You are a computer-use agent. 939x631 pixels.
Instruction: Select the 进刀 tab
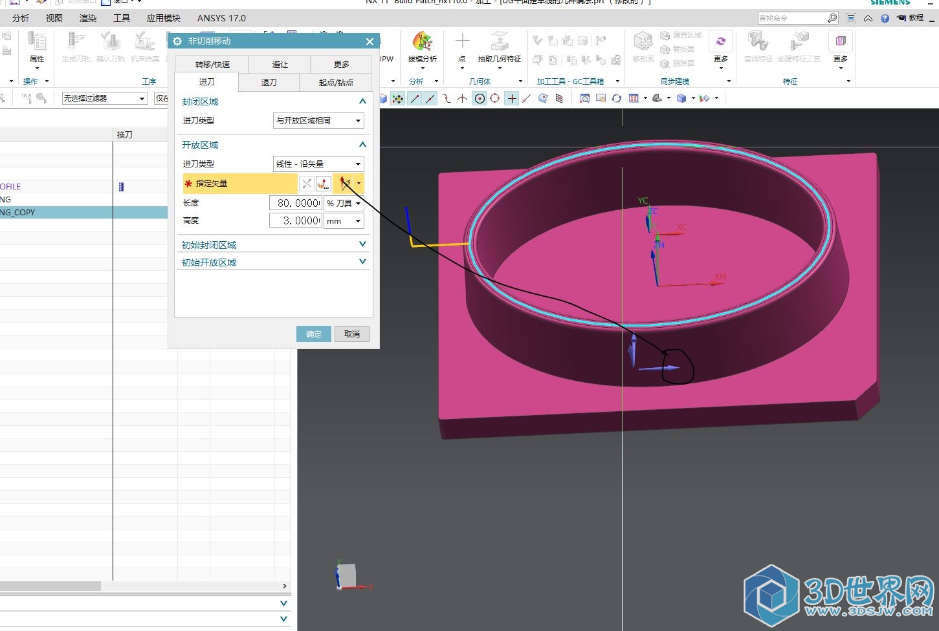tap(206, 82)
